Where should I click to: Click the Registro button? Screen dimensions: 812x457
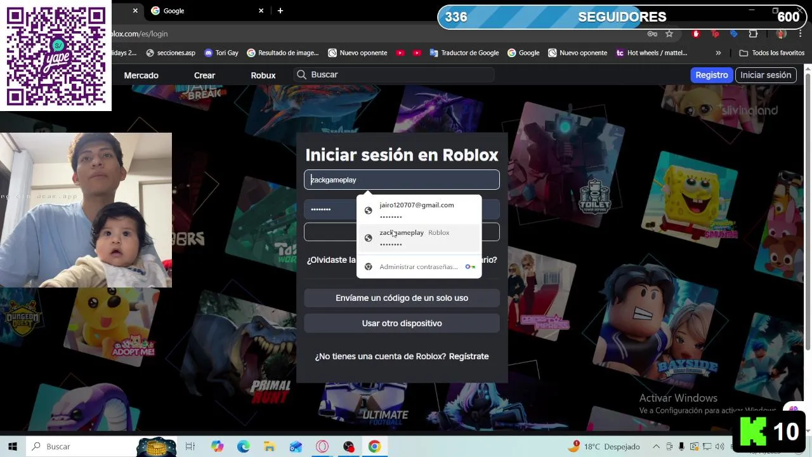point(711,75)
